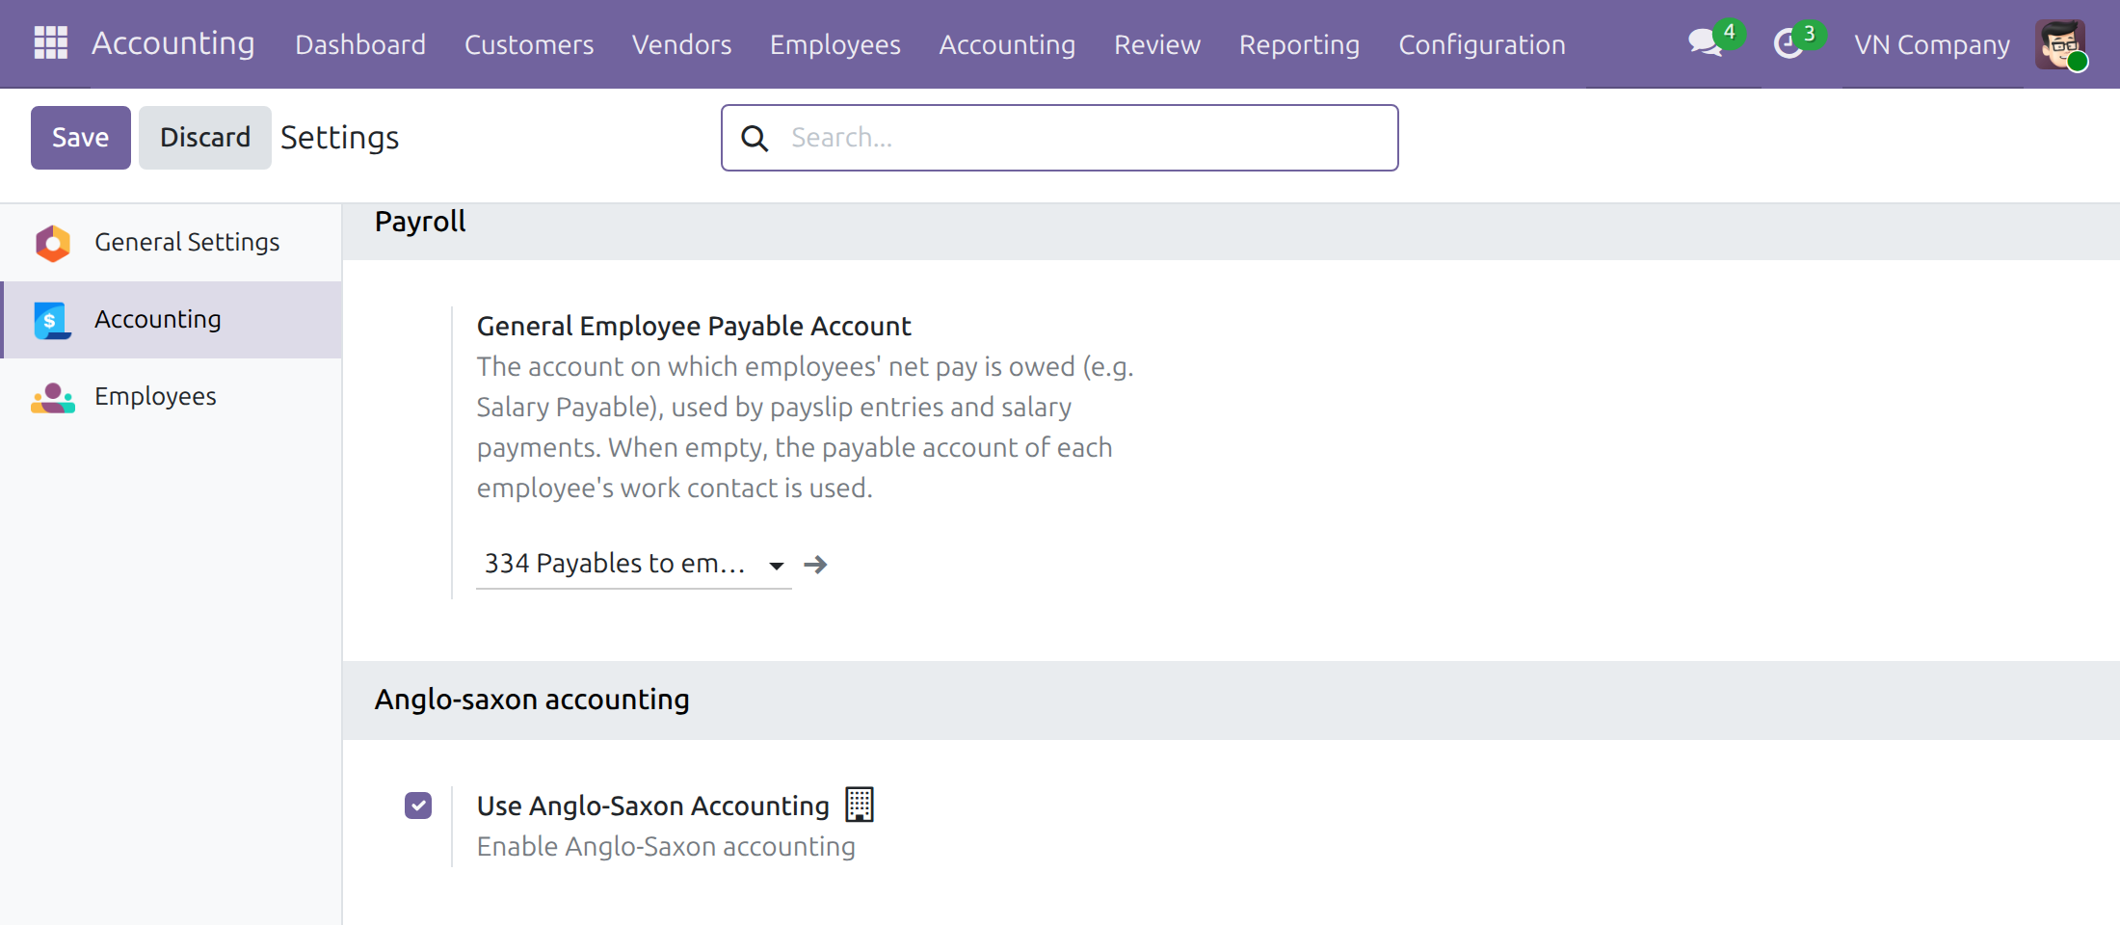Screen dimensions: 2120x925
Task: Click the search magnifier icon
Action: 755,139
